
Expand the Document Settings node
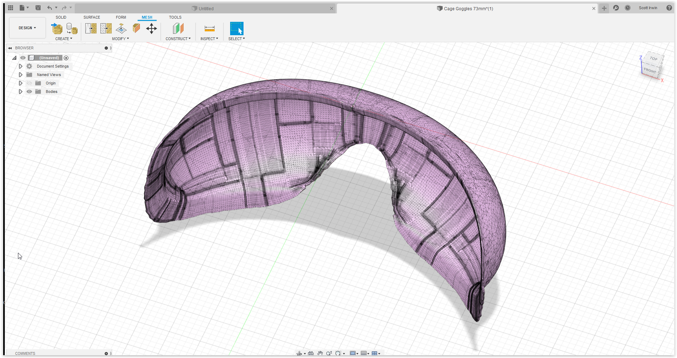20,66
